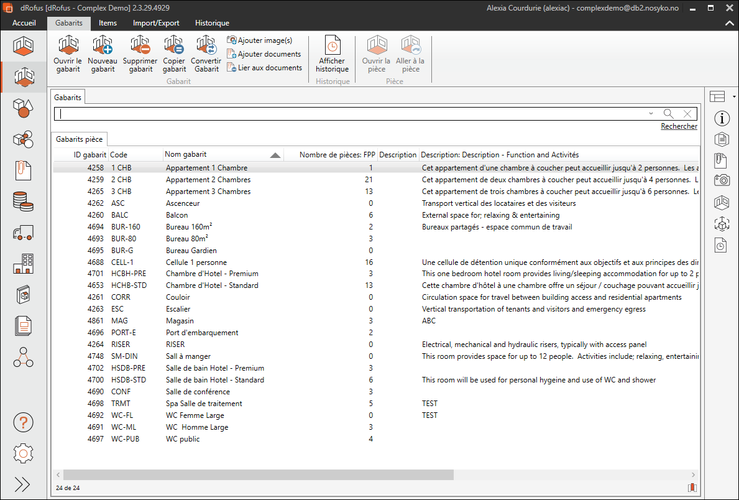Click the camera icon in right panel

coord(721,180)
